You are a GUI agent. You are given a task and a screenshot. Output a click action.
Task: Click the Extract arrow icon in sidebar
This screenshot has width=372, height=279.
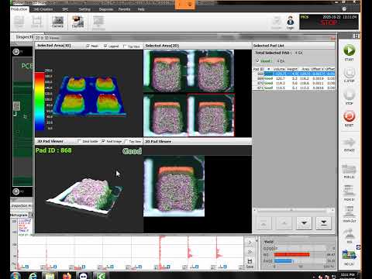pyautogui.click(x=349, y=143)
